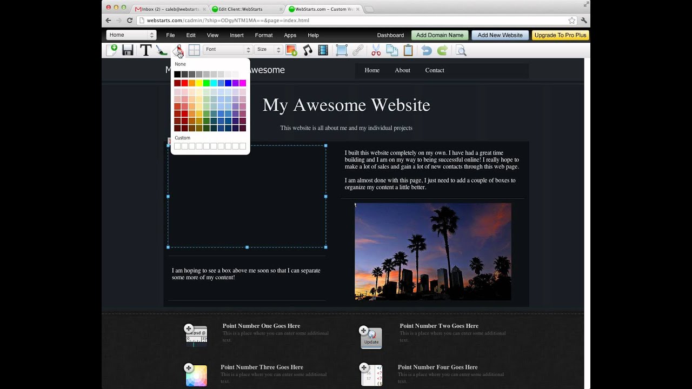The image size is (692, 389).
Task: Open the Insert menu
Action: pyautogui.click(x=237, y=35)
